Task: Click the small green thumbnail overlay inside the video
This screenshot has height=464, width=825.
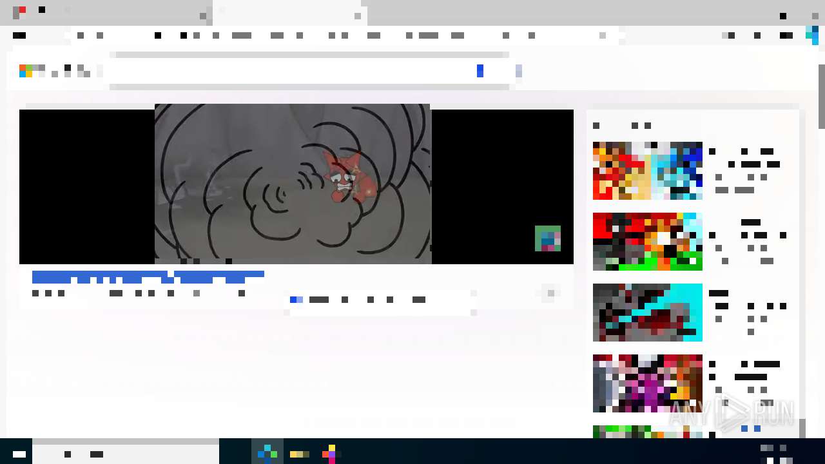Action: coord(548,238)
